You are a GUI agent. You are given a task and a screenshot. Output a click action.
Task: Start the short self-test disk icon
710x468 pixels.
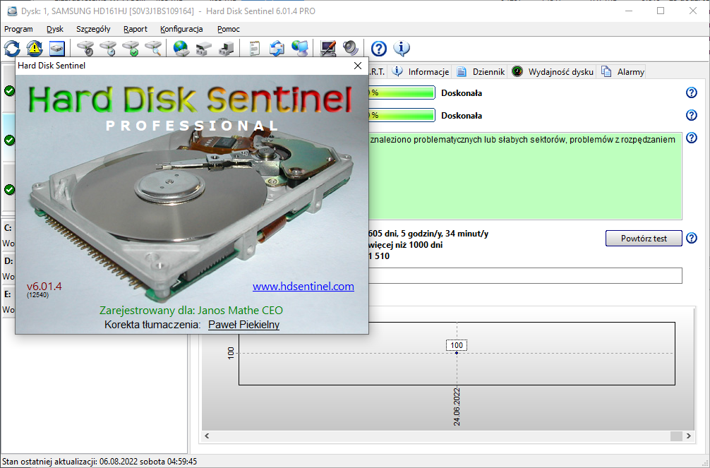tap(85, 48)
